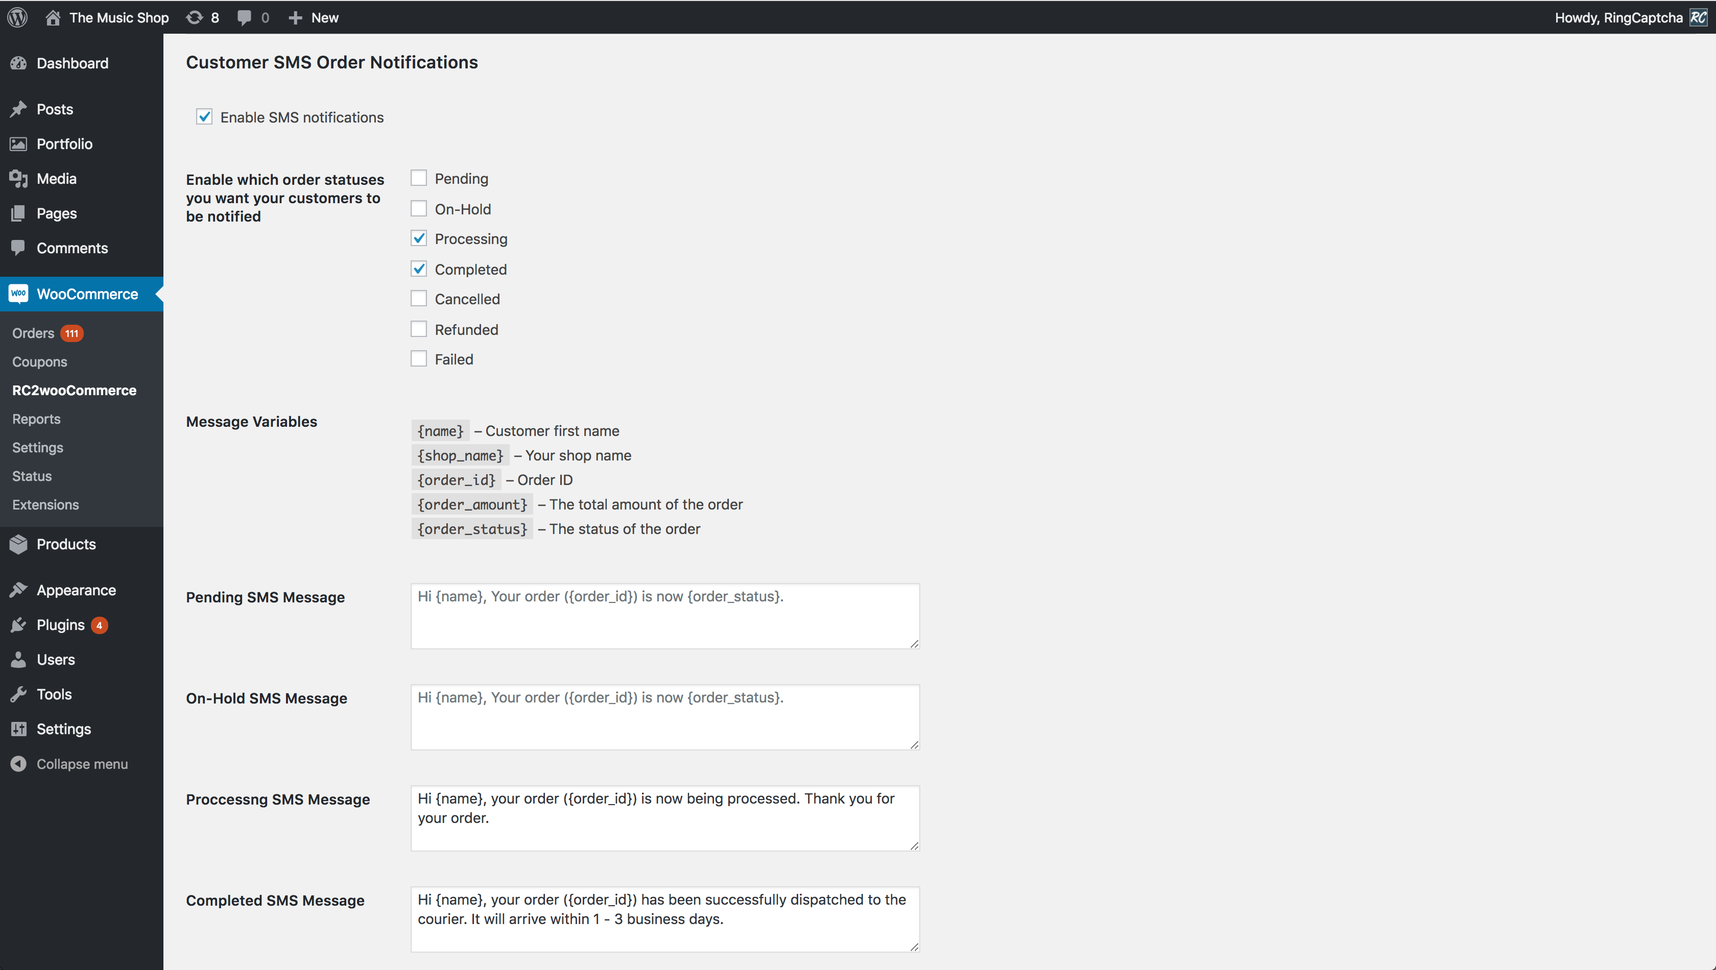
Task: Tick the Refunded status checkbox
Action: (x=418, y=329)
